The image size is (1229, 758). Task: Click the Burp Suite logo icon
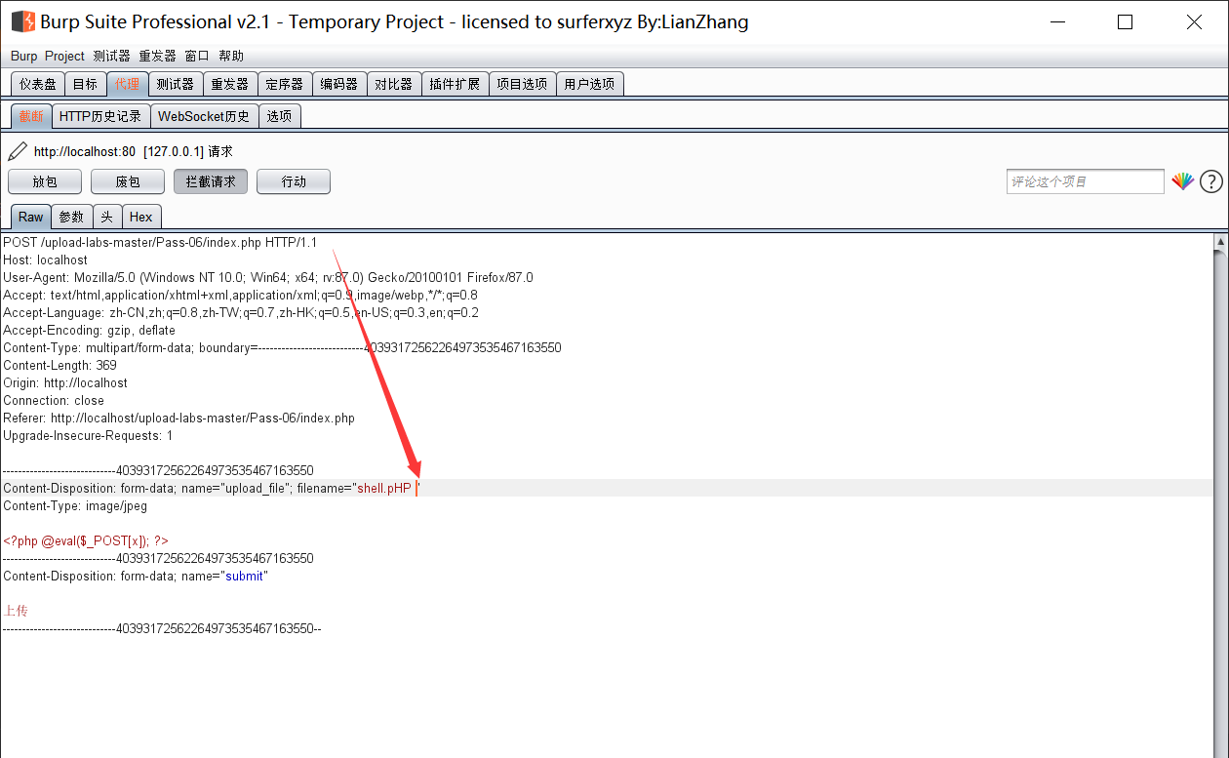(22, 21)
